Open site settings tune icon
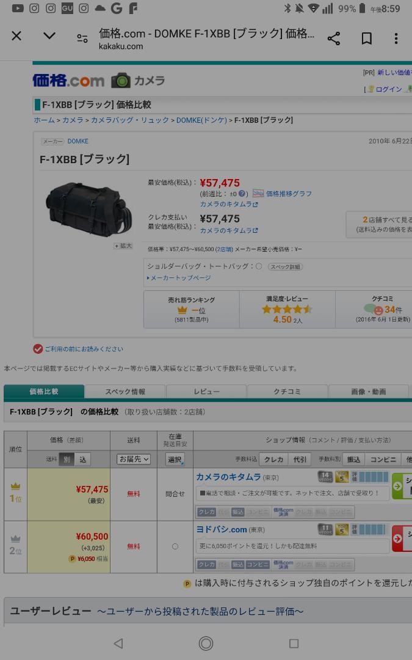 [82, 38]
